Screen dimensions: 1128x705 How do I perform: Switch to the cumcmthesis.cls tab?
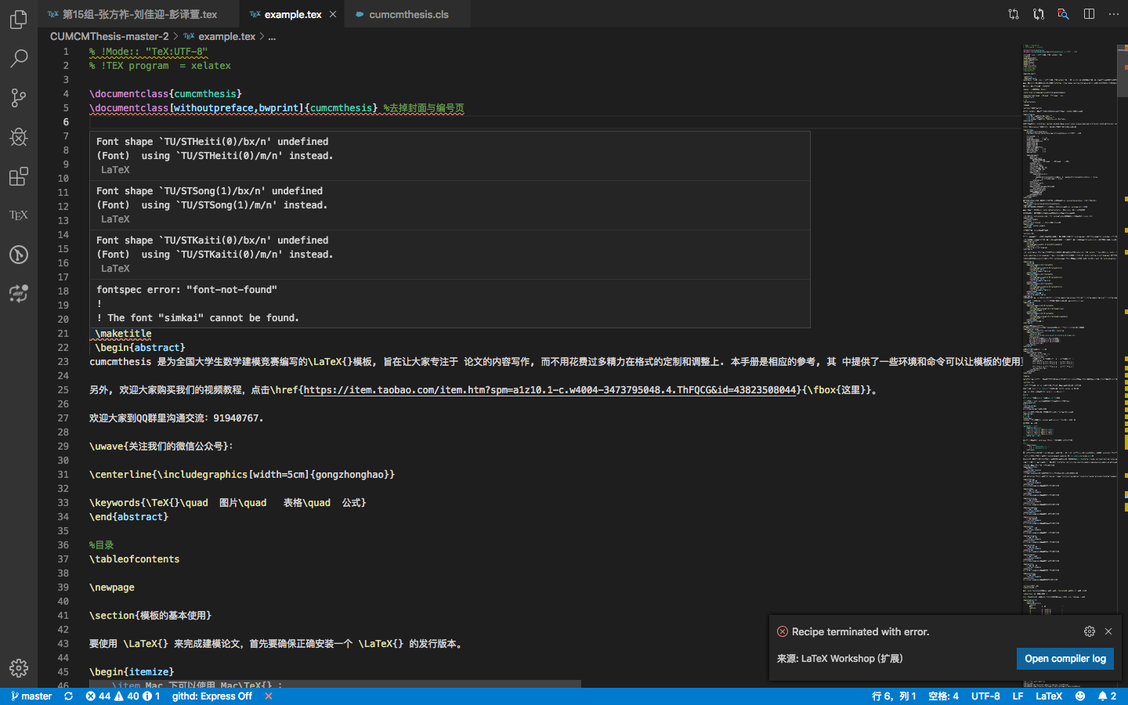408,14
